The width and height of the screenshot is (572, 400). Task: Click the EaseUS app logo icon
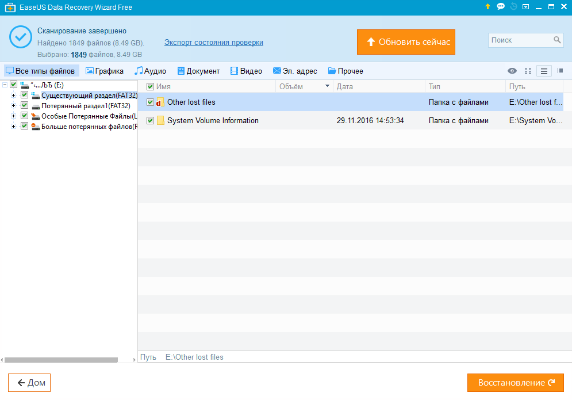point(10,7)
